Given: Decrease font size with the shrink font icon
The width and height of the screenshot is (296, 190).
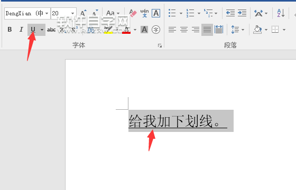Looking at the screenshot, I should [95, 13].
